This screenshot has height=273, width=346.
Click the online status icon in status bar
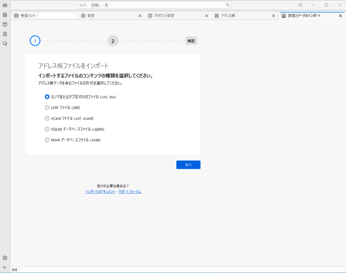pos(15,270)
